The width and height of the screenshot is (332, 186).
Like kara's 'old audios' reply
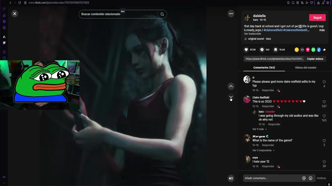324,116
